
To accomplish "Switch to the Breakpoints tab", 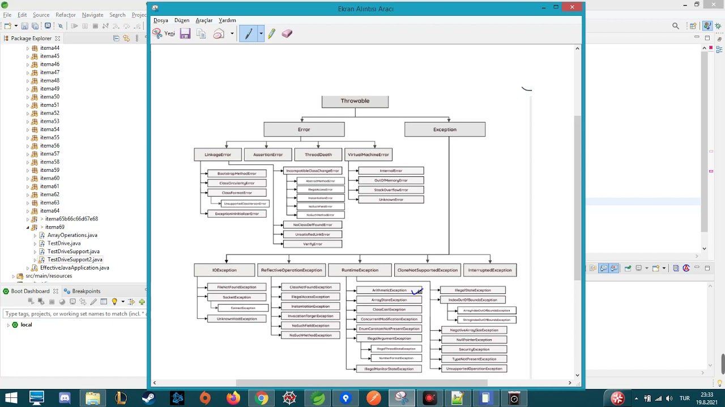I will pyautogui.click(x=82, y=291).
